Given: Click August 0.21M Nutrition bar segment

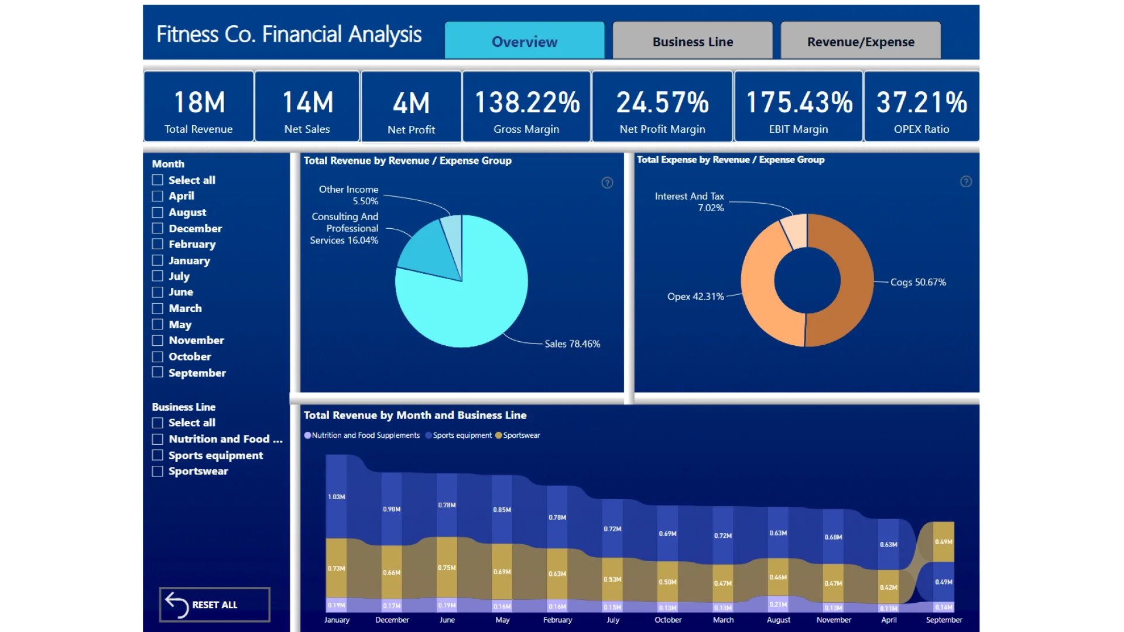Looking at the screenshot, I should click(778, 604).
